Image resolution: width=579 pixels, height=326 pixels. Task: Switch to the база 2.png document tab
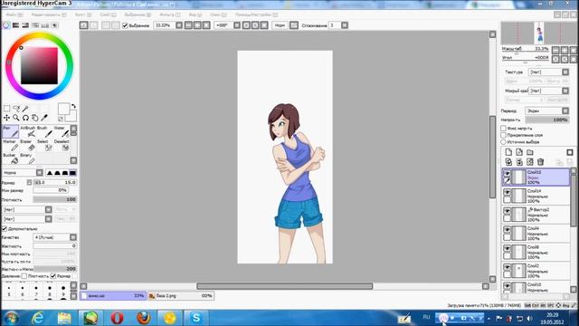pos(181,296)
